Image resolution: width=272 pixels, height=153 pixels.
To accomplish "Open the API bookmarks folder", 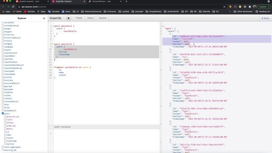I will [184, 11].
